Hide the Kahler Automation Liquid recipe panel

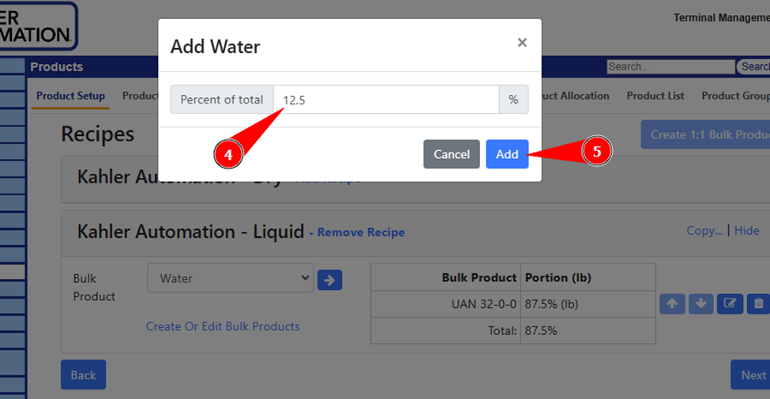(746, 231)
